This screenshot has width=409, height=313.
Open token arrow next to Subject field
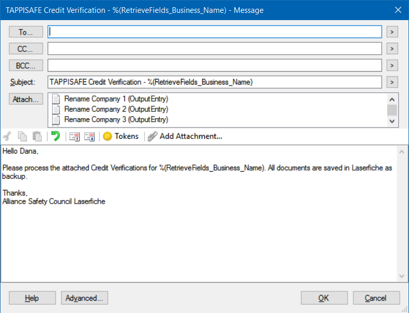coord(392,82)
